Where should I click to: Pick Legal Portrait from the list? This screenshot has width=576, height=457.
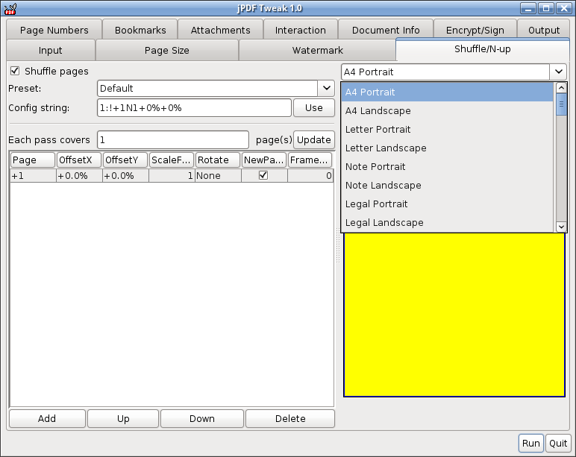coord(447,204)
